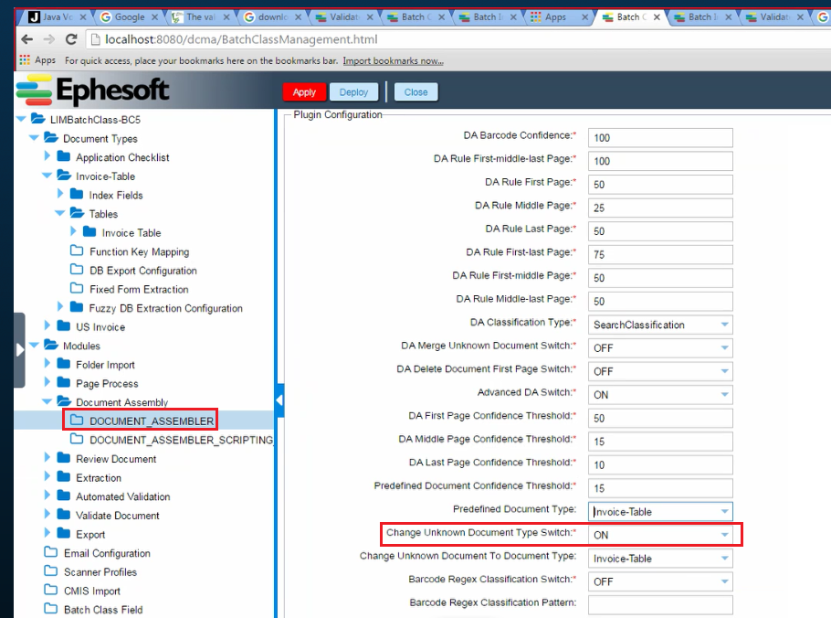This screenshot has width=831, height=618.
Task: Click the DB Export Configuration folder icon
Action: [77, 270]
